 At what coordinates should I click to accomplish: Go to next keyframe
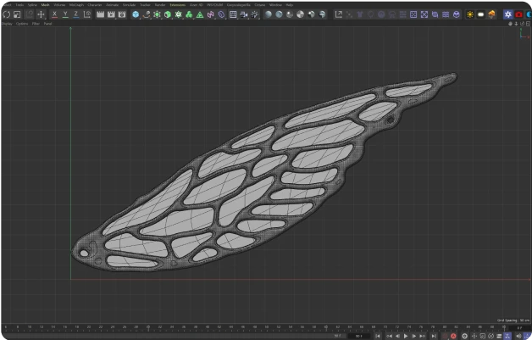tap(423, 337)
